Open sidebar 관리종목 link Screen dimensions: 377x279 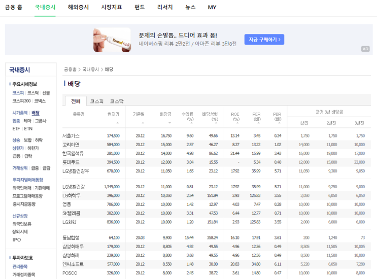click(20, 266)
